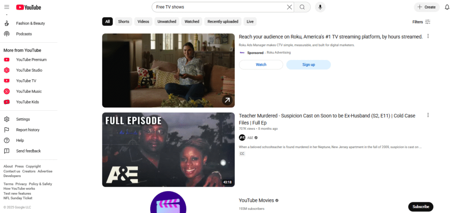
Task: Click the voice search microphone icon
Action: click(320, 7)
